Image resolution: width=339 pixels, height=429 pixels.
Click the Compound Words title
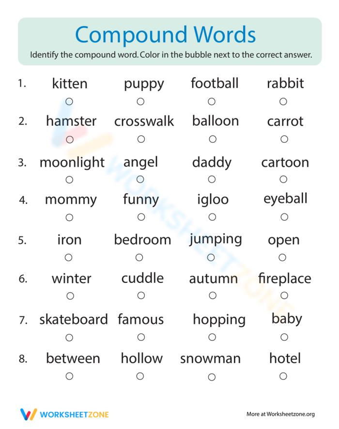(x=166, y=35)
